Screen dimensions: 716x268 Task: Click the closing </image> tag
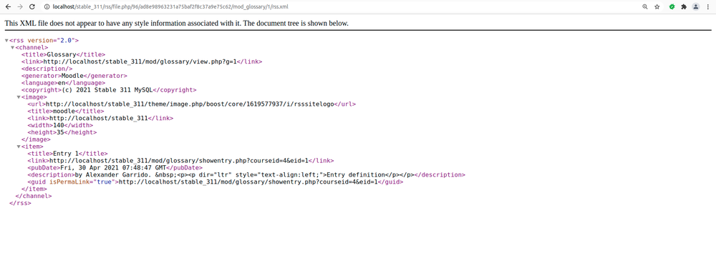36,139
